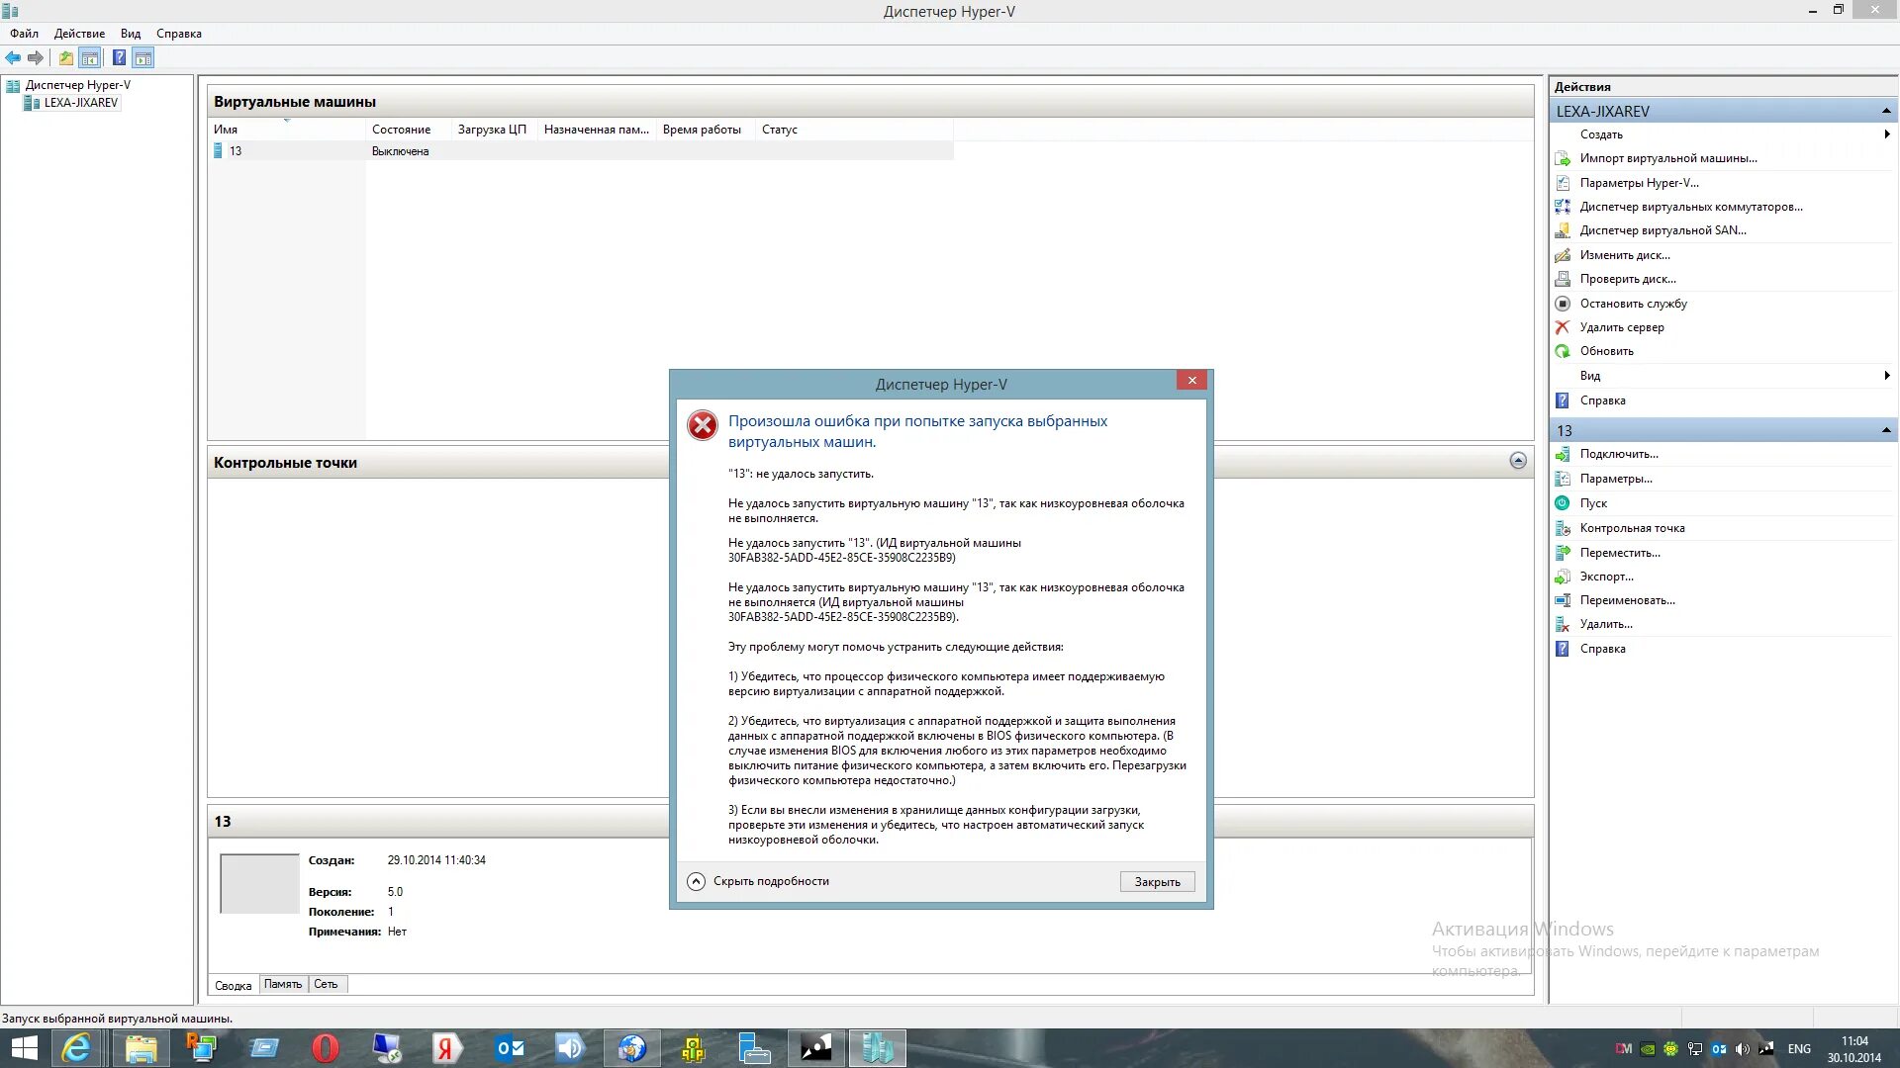Screen dimensions: 1900x1068
Task: Open Internet Explorer from taskbar
Action: (x=76, y=1048)
